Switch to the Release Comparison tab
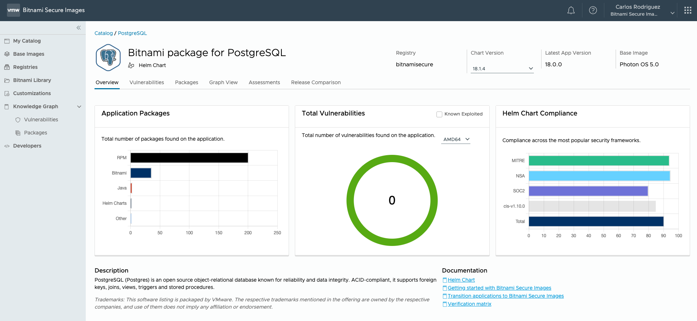Image resolution: width=697 pixels, height=321 pixels. tap(316, 83)
